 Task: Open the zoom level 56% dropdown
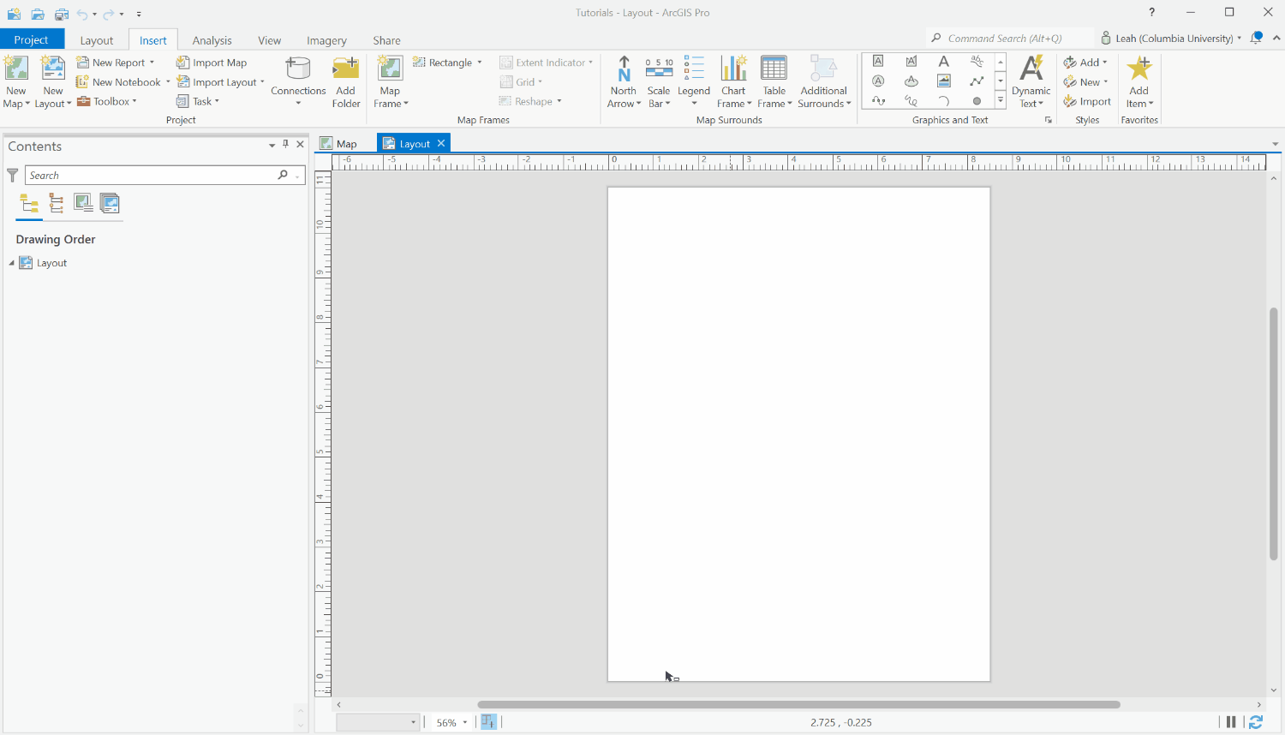[x=463, y=722]
